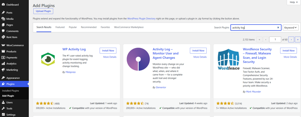Open More Details for Elementor Activity Log
The image size is (301, 117).
coord(200,57)
